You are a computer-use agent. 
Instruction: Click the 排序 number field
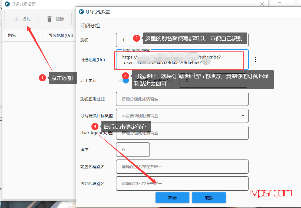click(x=133, y=149)
